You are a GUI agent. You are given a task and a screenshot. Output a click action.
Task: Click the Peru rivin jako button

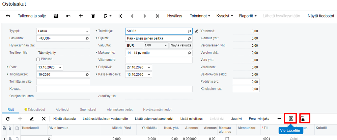(x=259, y=119)
